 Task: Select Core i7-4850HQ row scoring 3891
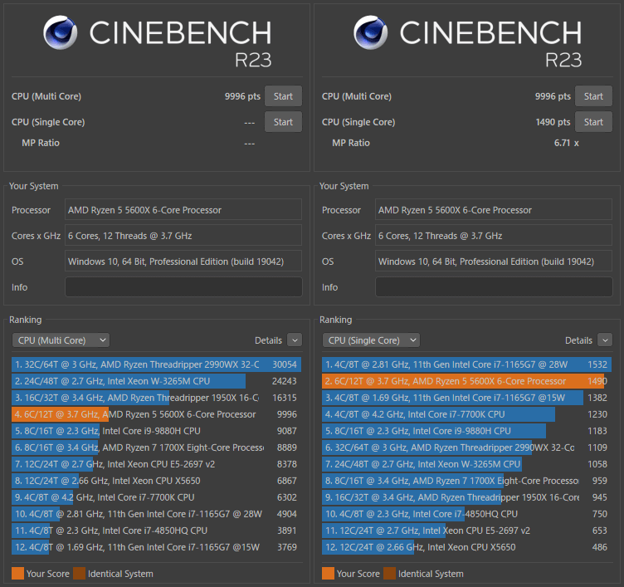[x=156, y=531]
